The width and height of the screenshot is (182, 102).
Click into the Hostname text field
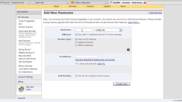click(84, 30)
